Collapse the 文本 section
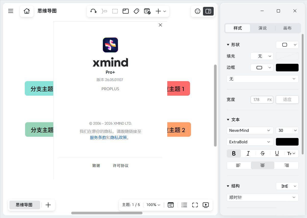Viewport: 307px width, 218px height. pyautogui.click(x=228, y=120)
